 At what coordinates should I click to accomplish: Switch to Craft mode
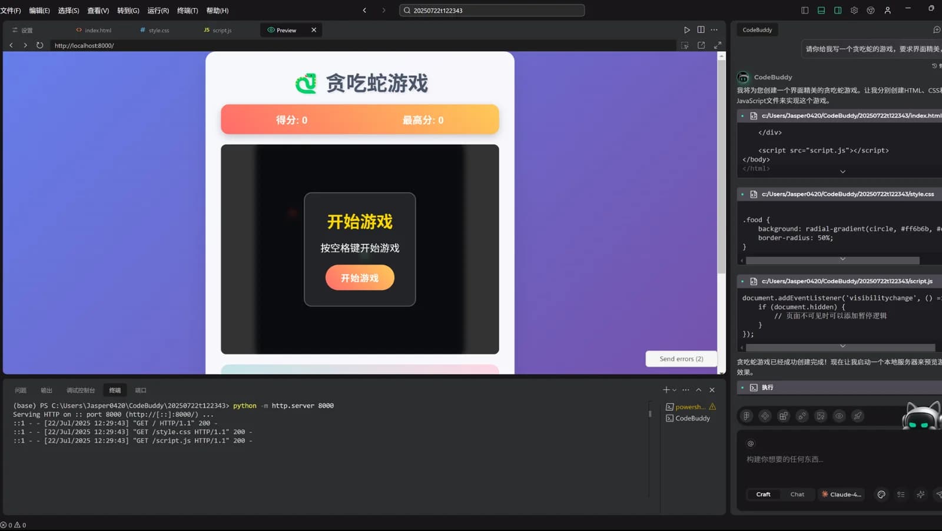pos(763,495)
